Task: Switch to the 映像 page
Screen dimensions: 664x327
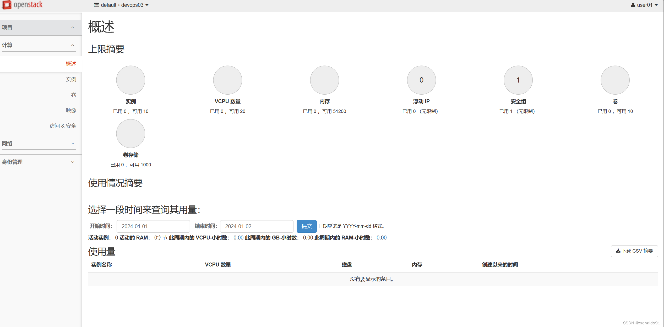Action: coord(71,110)
